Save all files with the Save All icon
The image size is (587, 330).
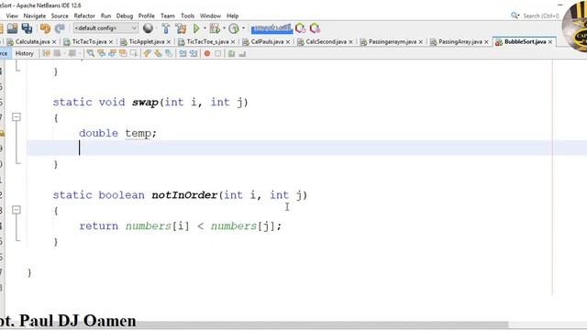27,28
